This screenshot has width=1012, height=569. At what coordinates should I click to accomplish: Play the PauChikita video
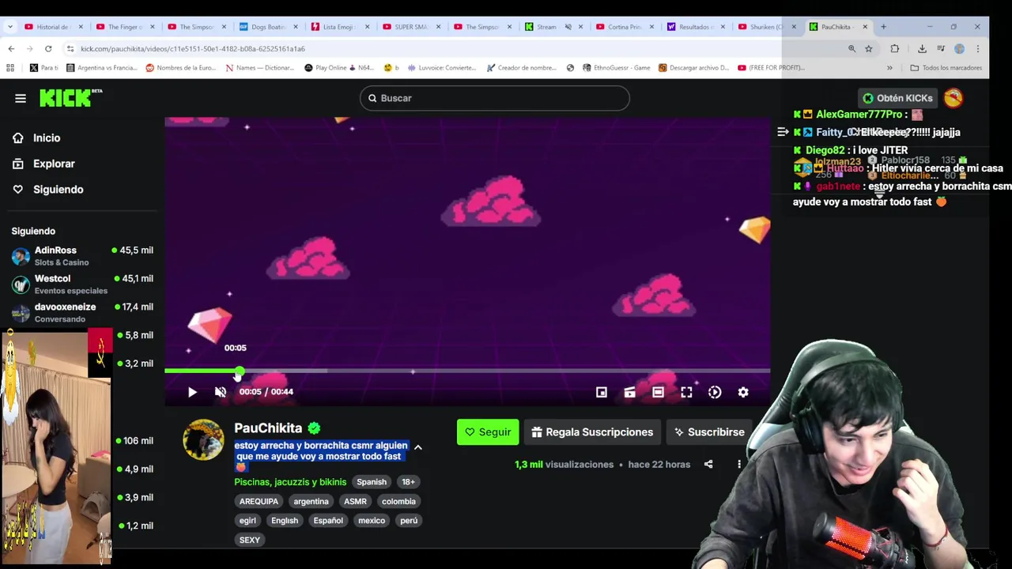pyautogui.click(x=192, y=392)
